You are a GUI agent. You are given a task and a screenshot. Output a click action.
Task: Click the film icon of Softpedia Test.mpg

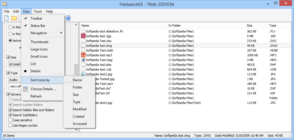[83, 60]
